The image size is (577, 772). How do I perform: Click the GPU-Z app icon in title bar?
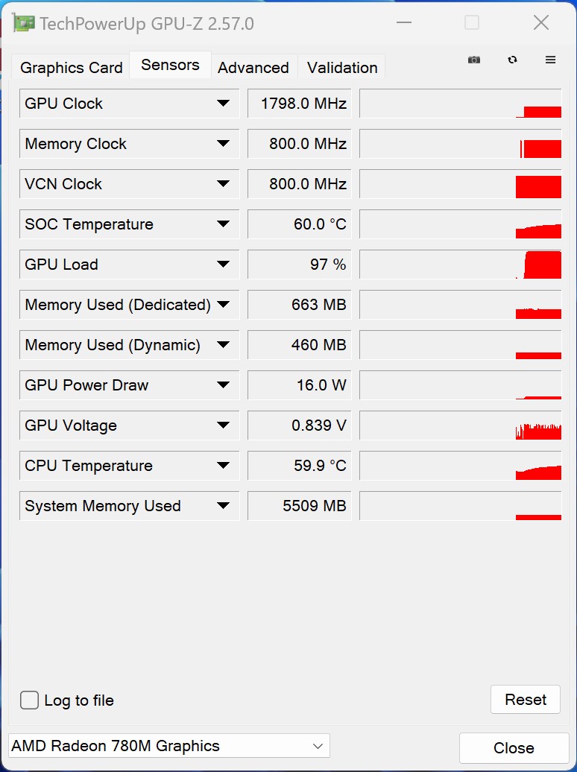tap(24, 23)
